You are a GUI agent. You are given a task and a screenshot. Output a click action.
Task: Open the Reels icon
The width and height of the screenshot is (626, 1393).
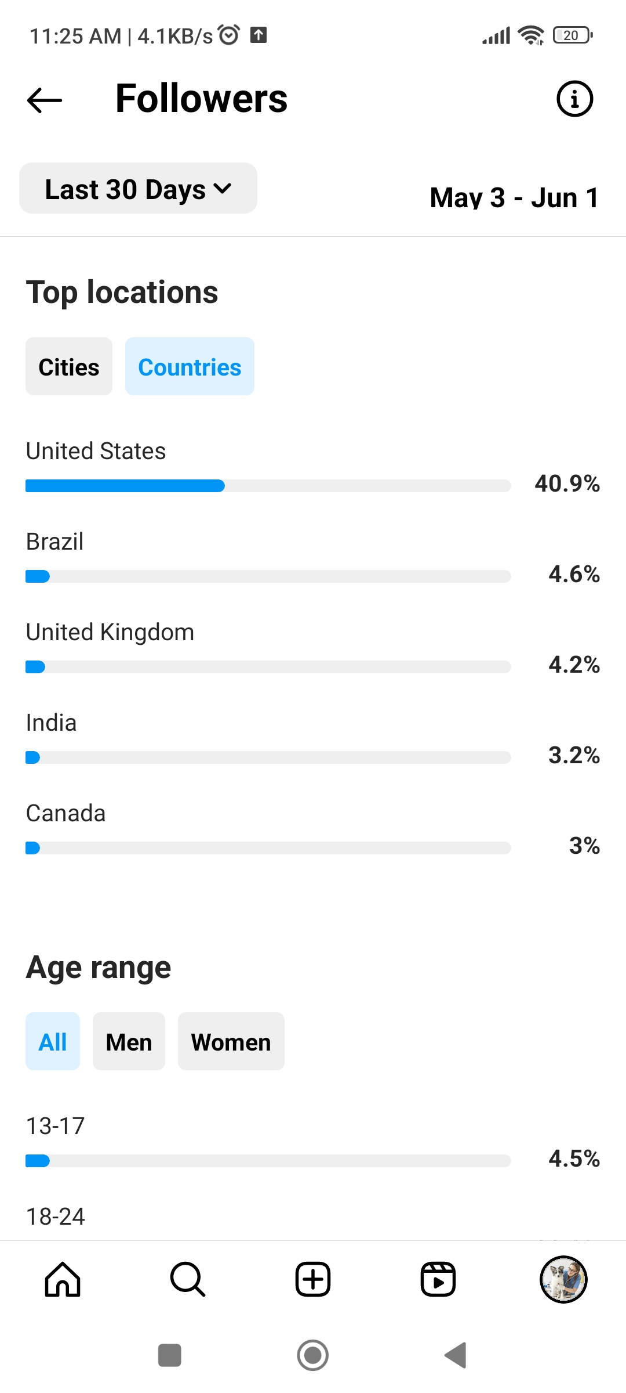pos(438,1279)
